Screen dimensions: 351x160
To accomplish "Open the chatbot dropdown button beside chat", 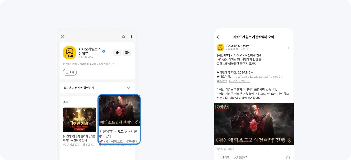I will pyautogui.click(x=127, y=53).
